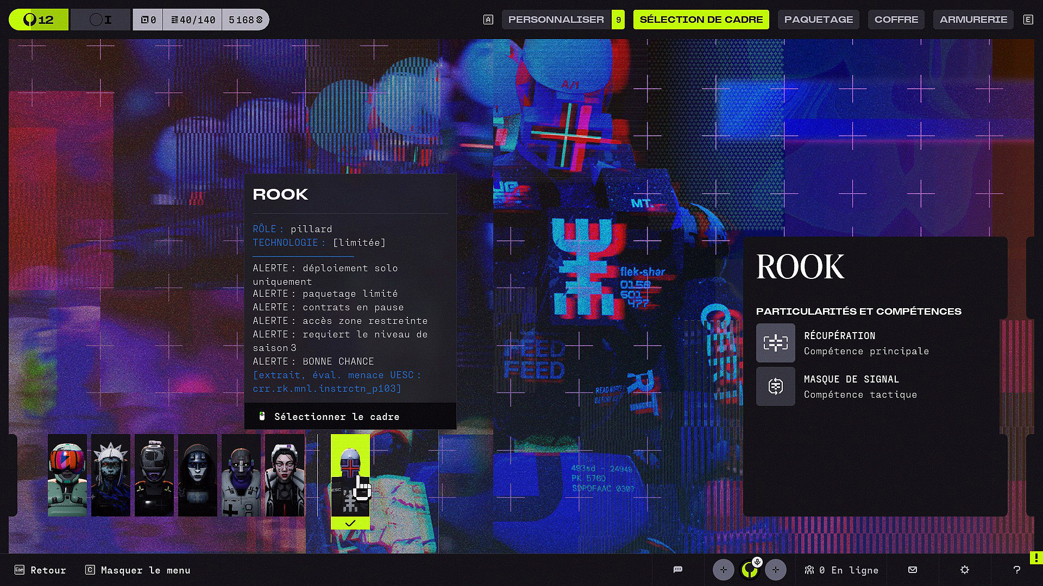Switch to the PAQUETAGE tab
The image size is (1043, 586).
(818, 20)
